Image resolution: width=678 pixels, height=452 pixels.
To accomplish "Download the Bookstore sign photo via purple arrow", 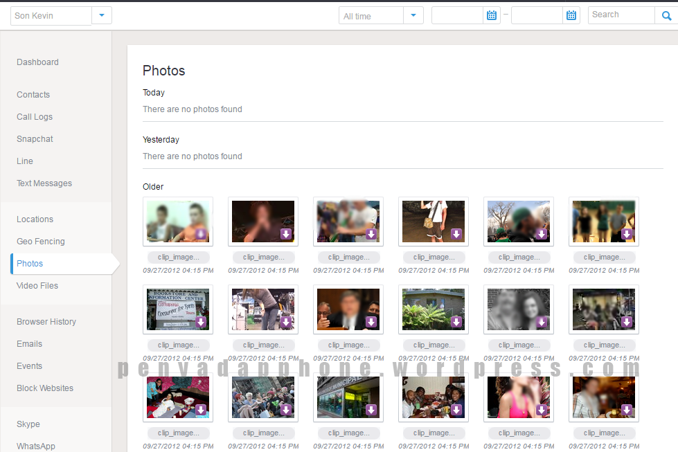I will click(201, 322).
